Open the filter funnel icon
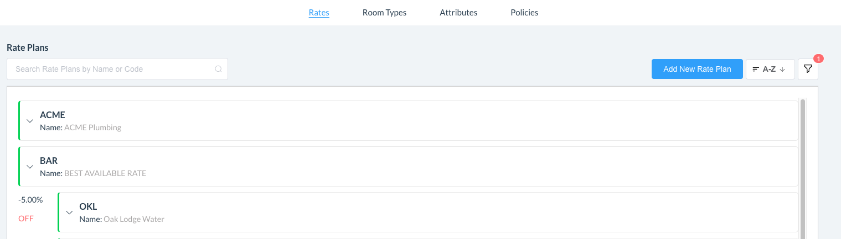This screenshot has height=239, width=841. pyautogui.click(x=808, y=69)
